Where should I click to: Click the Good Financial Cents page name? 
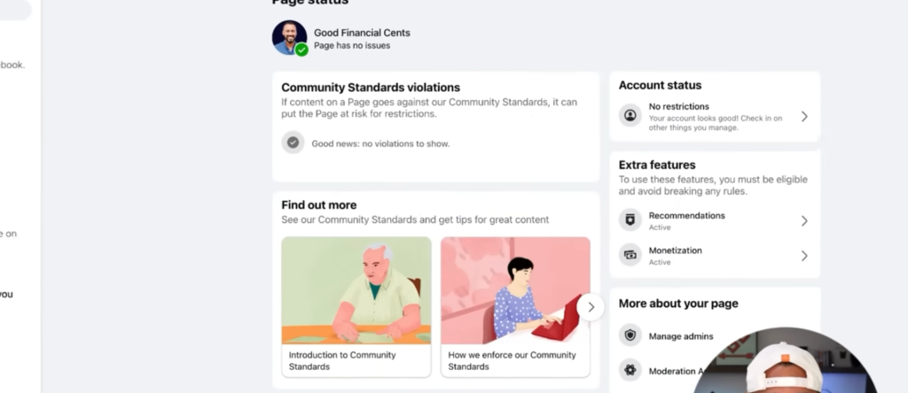click(x=362, y=33)
